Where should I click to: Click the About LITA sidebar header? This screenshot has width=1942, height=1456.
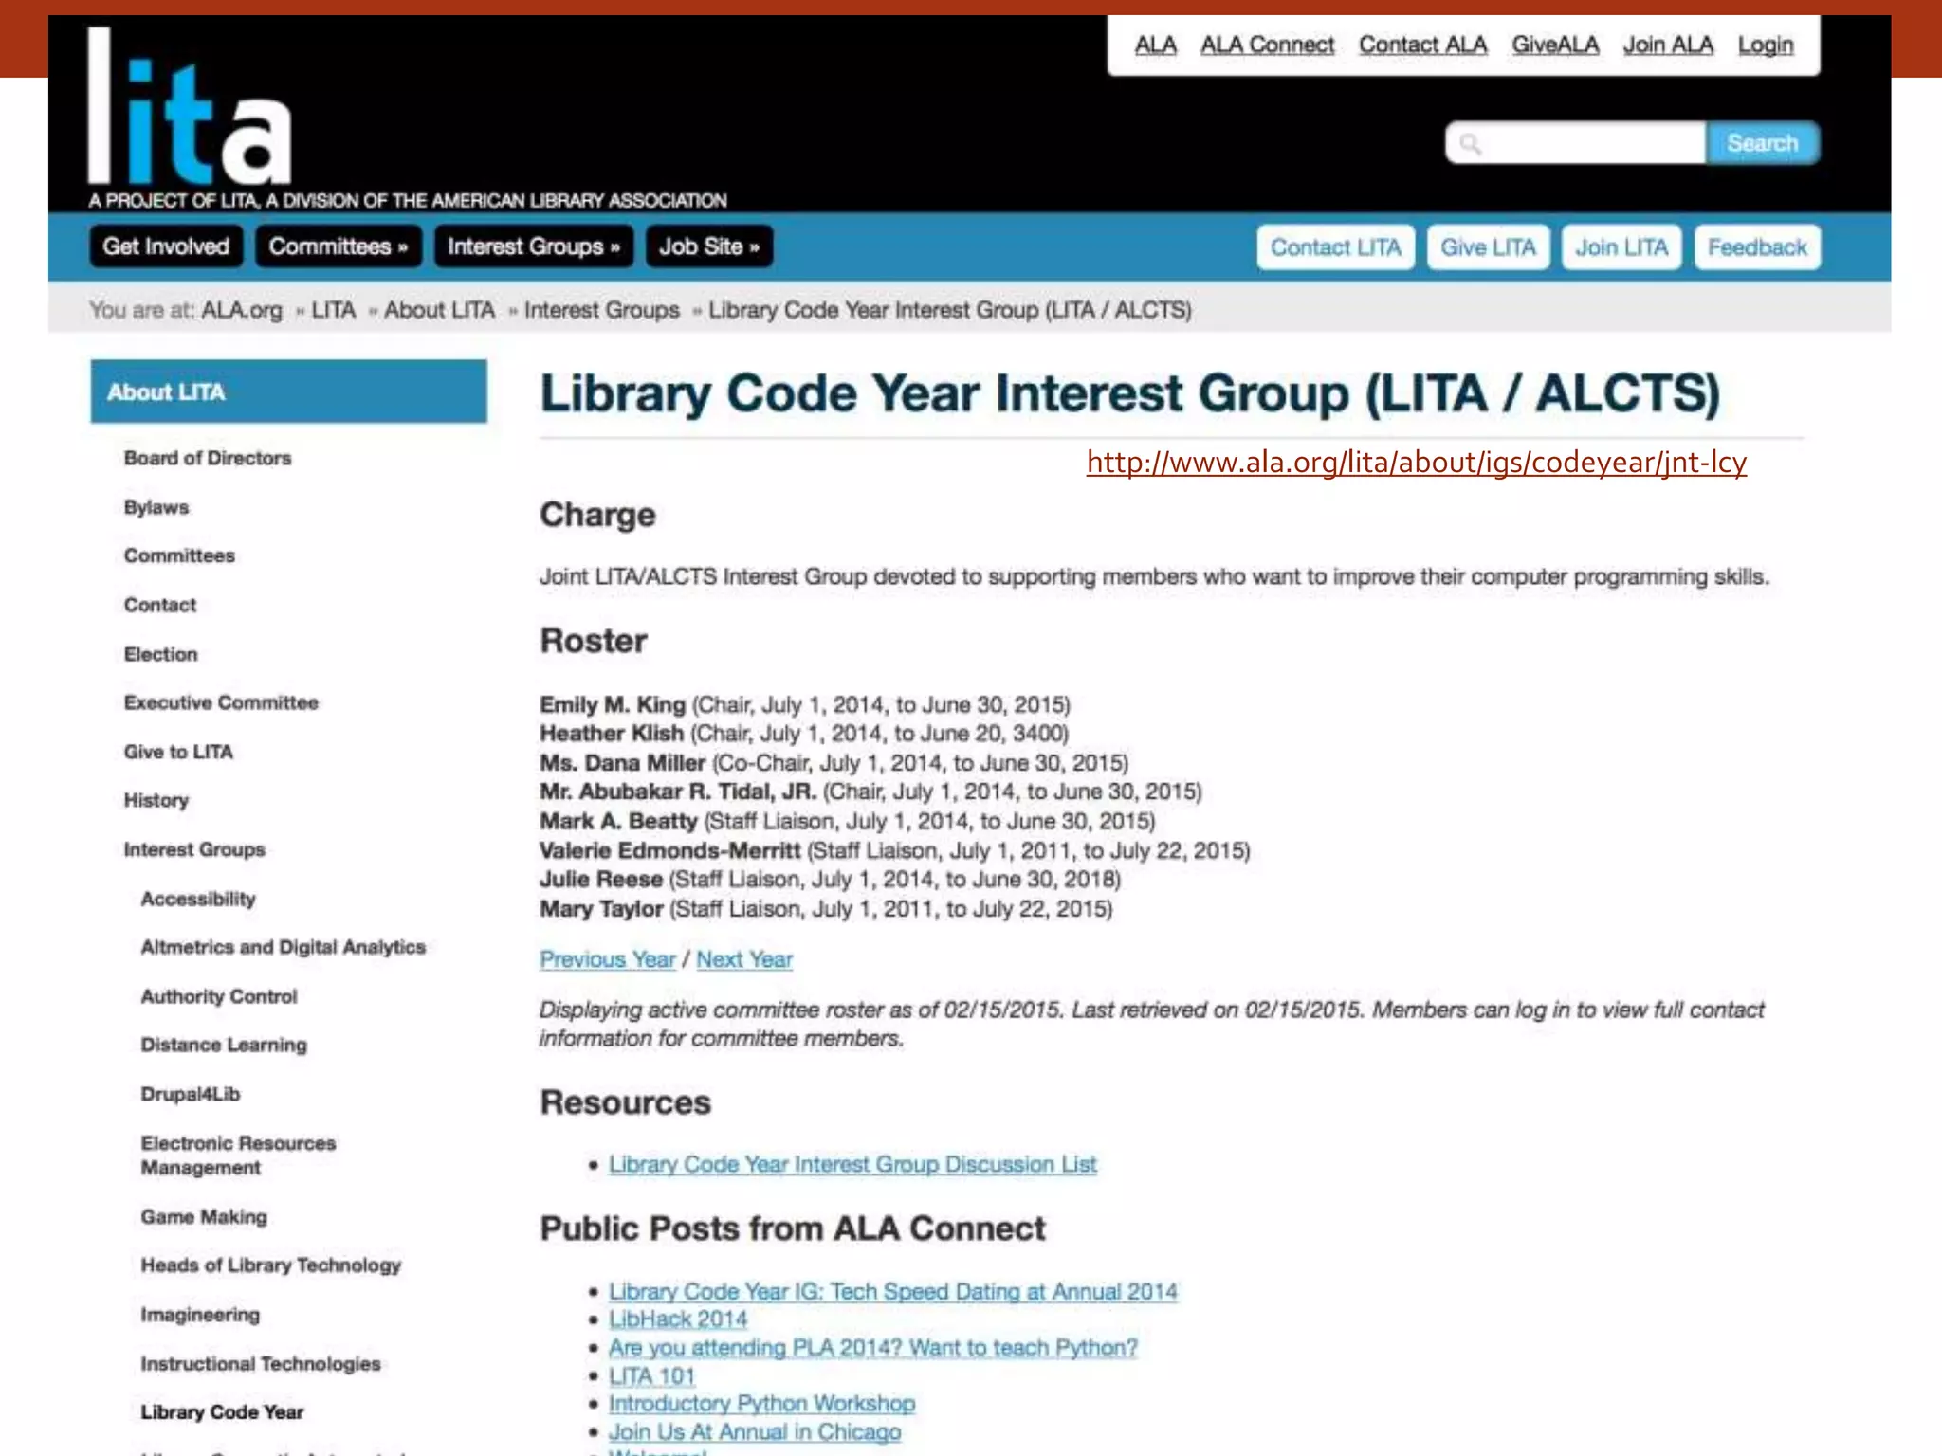click(288, 391)
